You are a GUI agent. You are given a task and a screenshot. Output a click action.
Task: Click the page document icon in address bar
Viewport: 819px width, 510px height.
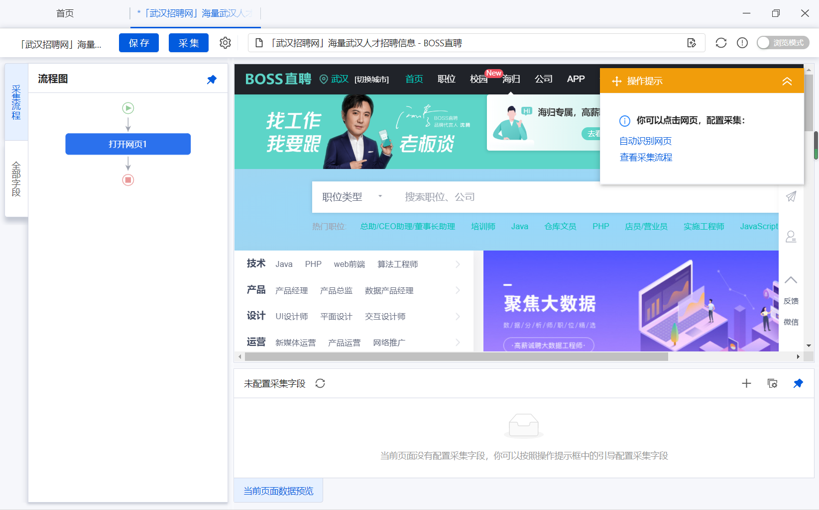[259, 43]
